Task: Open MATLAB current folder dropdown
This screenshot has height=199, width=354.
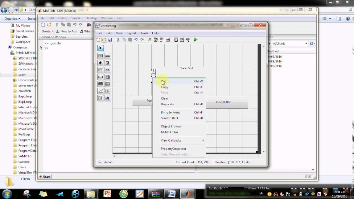Action: (x=306, y=44)
